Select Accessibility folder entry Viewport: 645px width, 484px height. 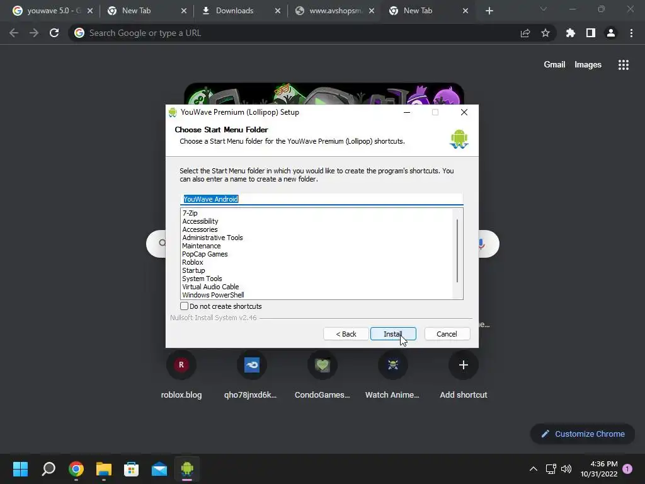(x=200, y=221)
